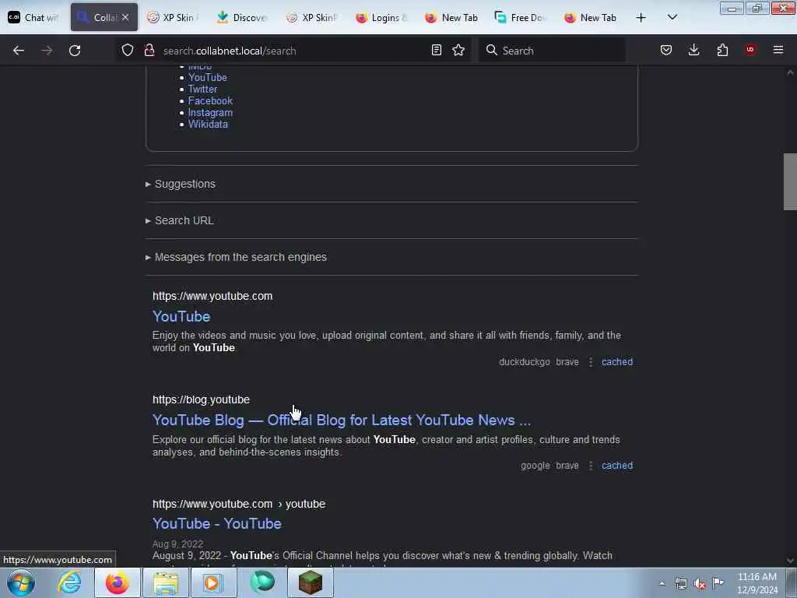The height and width of the screenshot is (598, 797).
Task: Switch to the Free Download tab
Action: point(521,17)
